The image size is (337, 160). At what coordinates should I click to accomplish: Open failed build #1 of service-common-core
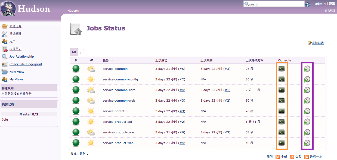(x=227, y=90)
